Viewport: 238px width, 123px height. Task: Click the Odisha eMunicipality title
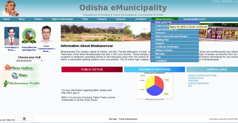pyautogui.click(x=123, y=8)
